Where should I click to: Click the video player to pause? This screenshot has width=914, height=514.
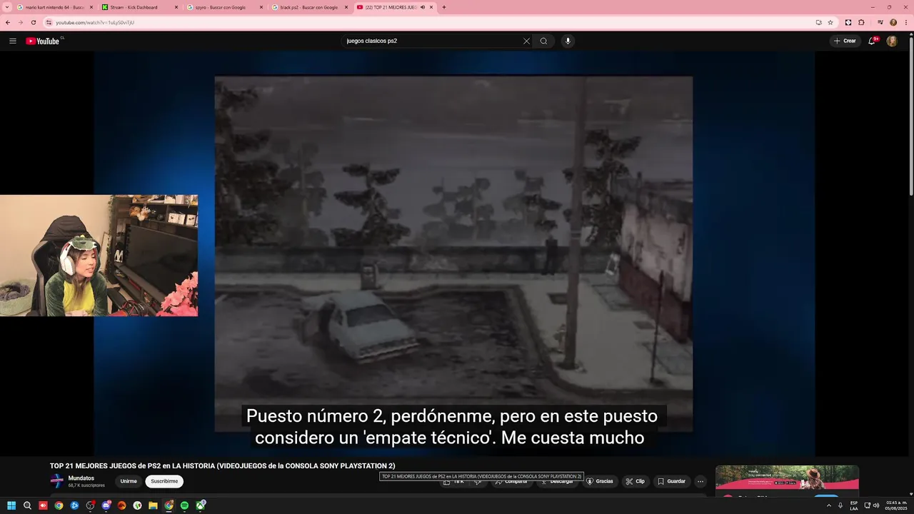pyautogui.click(x=454, y=253)
